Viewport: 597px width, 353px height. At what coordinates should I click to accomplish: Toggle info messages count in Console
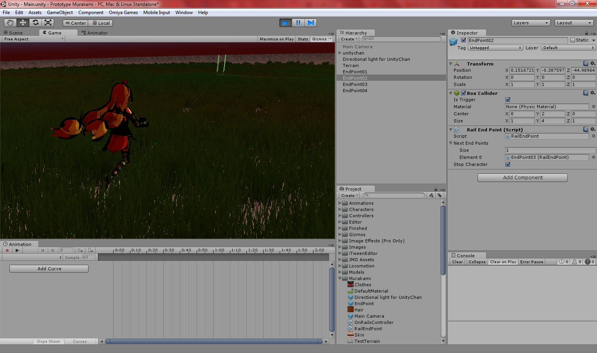point(564,262)
